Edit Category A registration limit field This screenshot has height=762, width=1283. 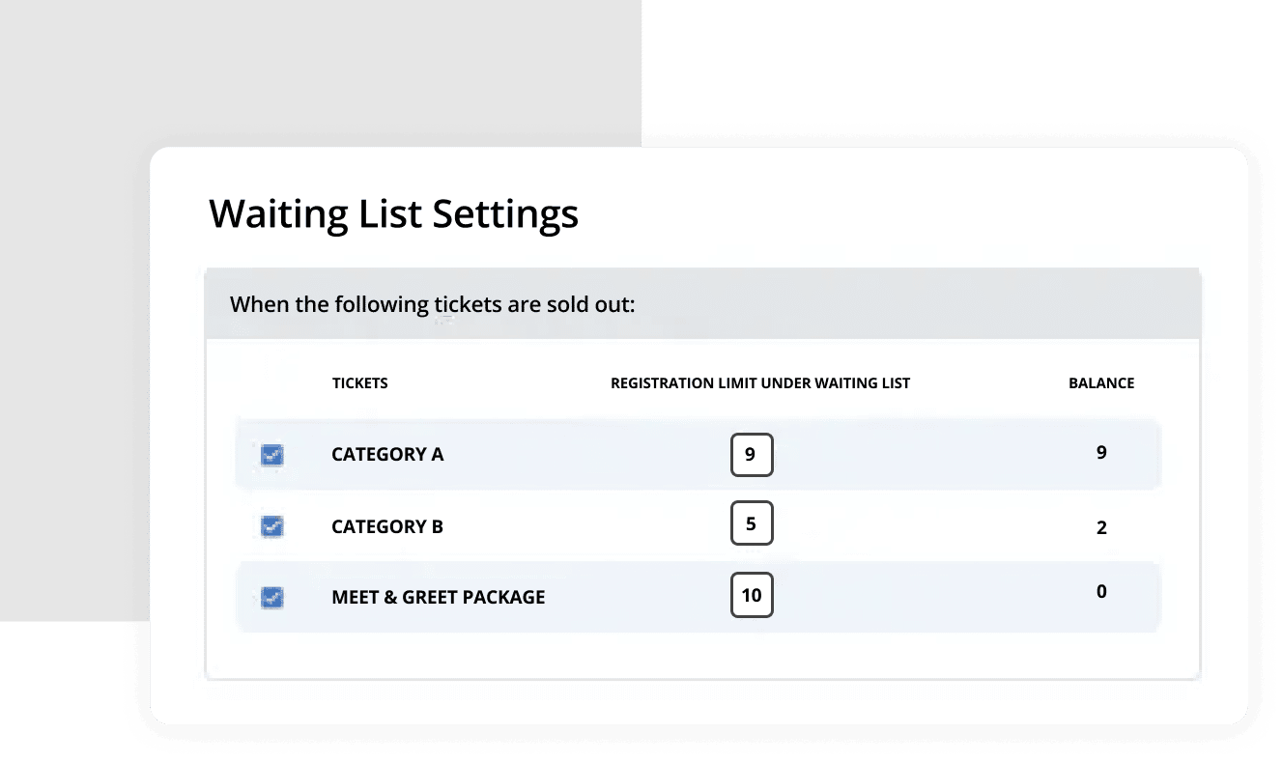752,455
